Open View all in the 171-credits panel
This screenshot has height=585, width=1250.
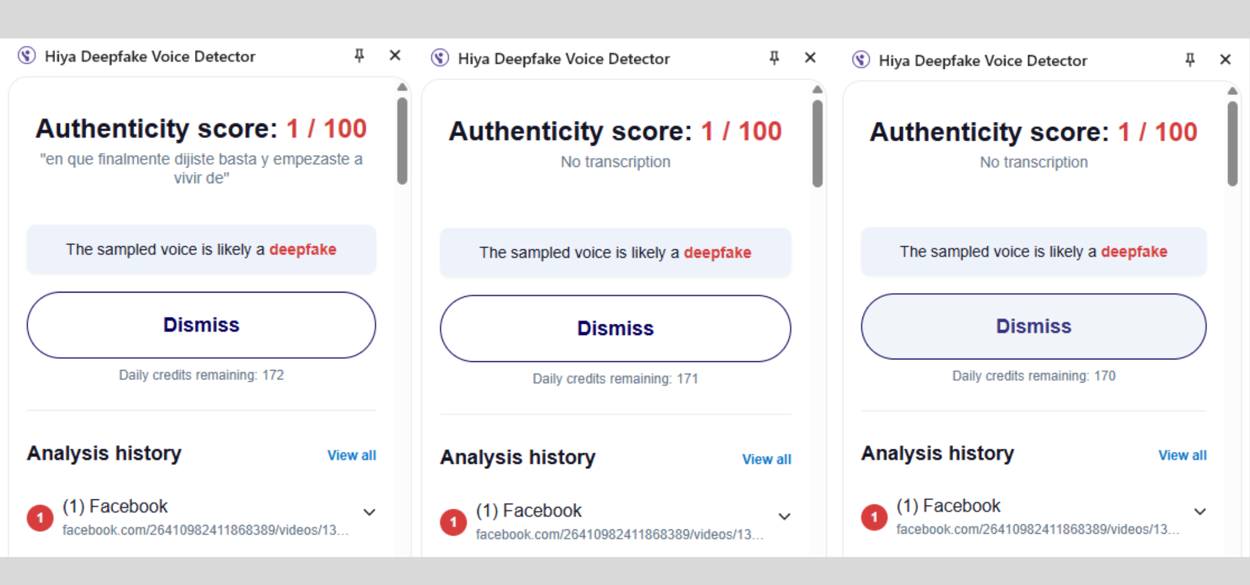tap(766, 459)
